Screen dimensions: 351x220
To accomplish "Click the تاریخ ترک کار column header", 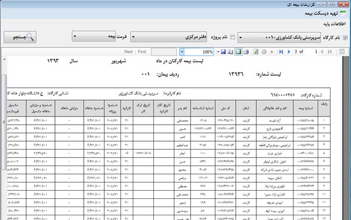I will click(x=143, y=108).
